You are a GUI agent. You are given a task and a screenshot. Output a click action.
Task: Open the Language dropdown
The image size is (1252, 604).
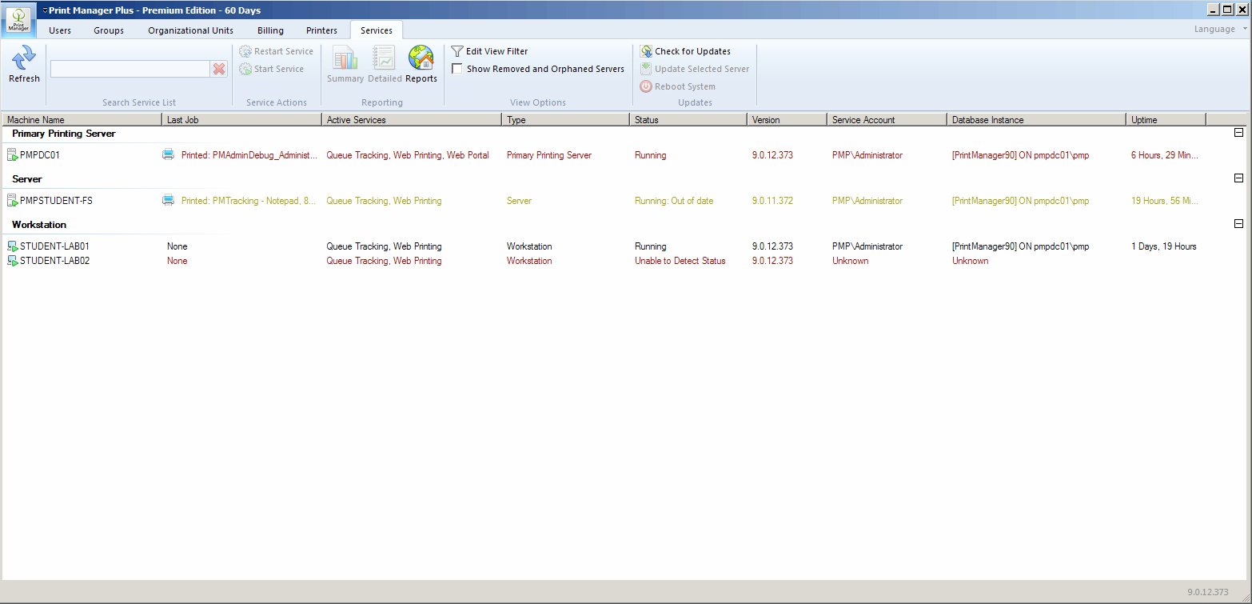click(x=1221, y=29)
